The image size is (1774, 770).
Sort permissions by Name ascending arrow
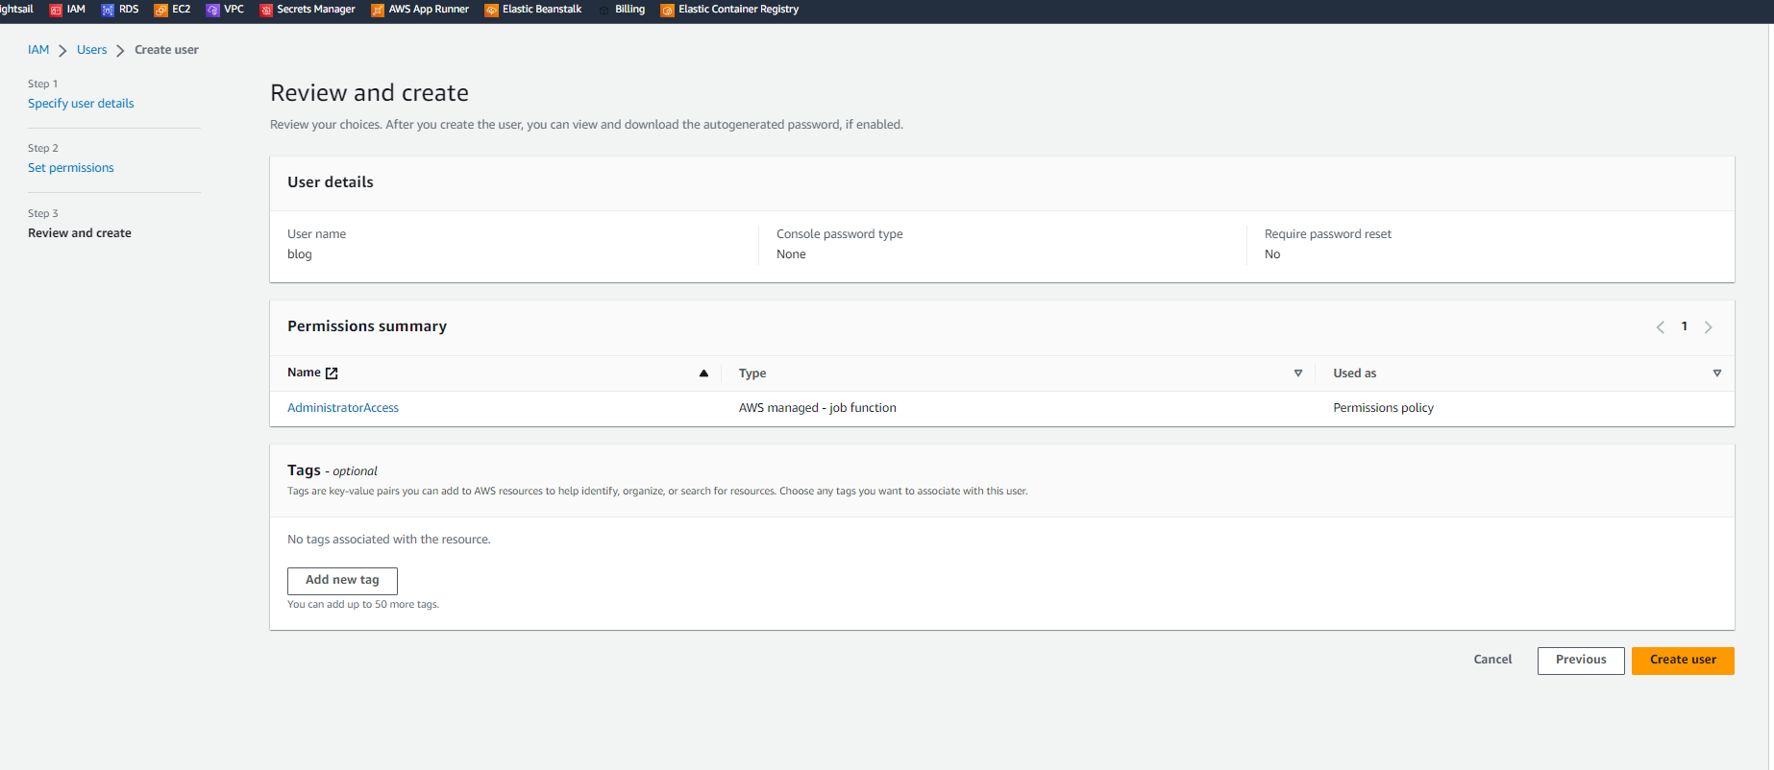pyautogui.click(x=703, y=373)
